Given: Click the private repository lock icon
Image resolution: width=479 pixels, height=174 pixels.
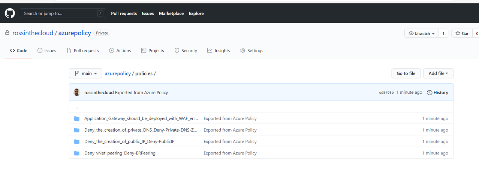Looking at the screenshot, I should 7,33.
